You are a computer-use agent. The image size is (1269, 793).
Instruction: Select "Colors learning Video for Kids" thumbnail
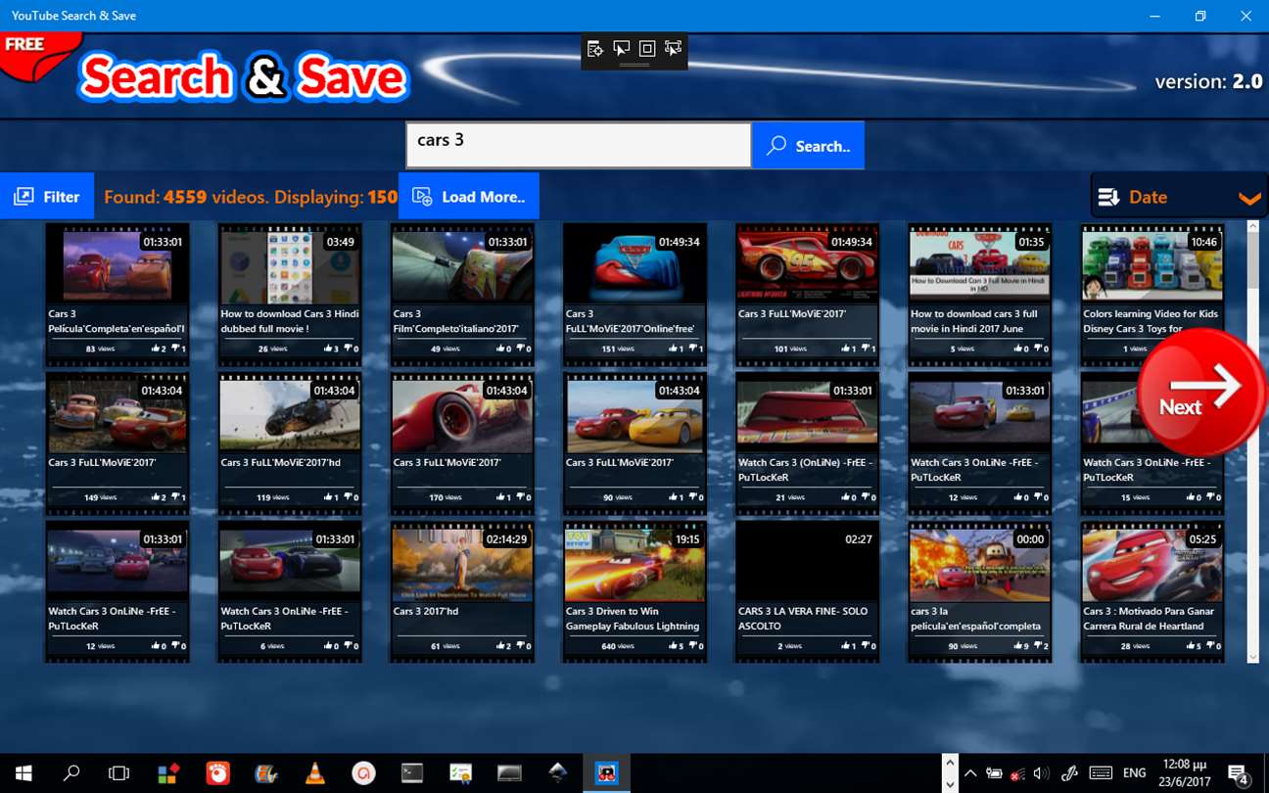(x=1151, y=264)
